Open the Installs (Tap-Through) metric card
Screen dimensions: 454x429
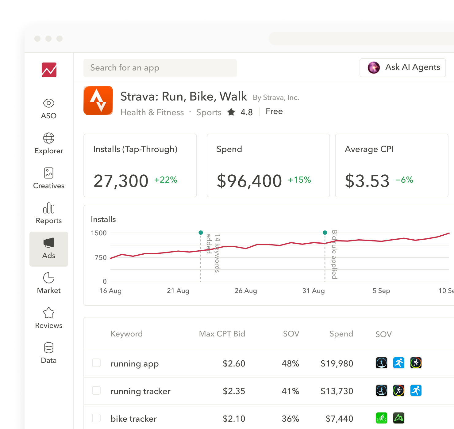pyautogui.click(x=140, y=165)
